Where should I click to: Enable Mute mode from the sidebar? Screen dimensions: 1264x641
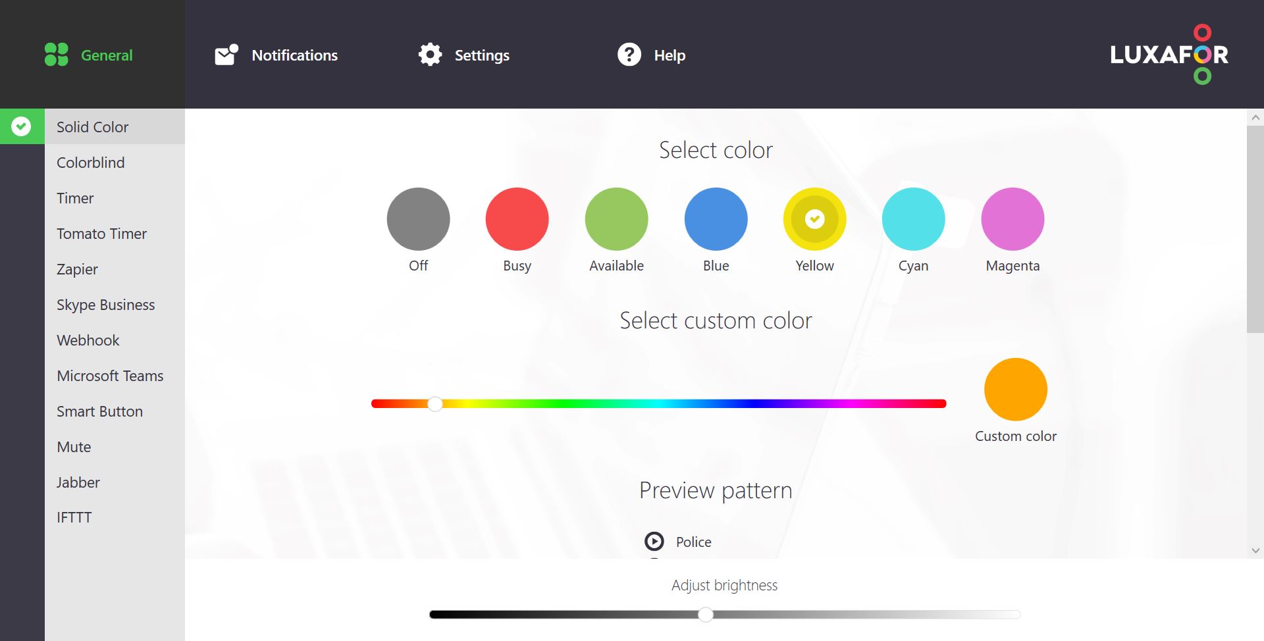(74, 447)
